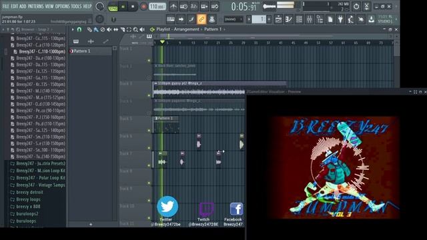Click the green playhead marker on the timeline
The width and height of the screenshot is (427, 240).
click(162, 42)
